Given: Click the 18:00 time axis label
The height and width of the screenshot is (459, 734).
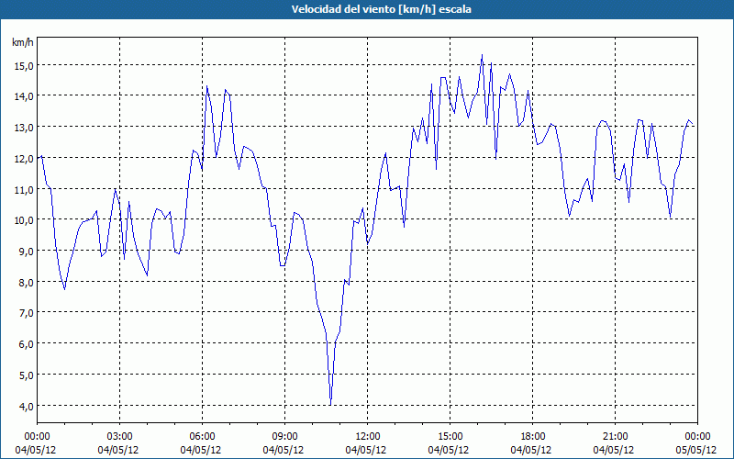Looking at the screenshot, I should tap(533, 437).
